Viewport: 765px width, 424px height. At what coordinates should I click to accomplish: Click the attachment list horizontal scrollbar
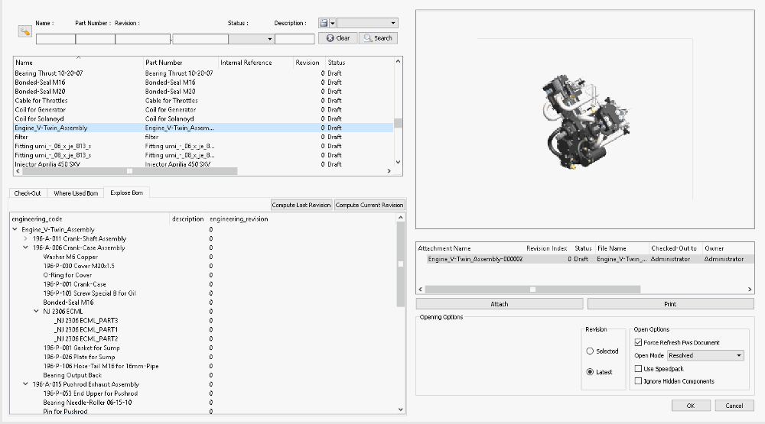533,290
